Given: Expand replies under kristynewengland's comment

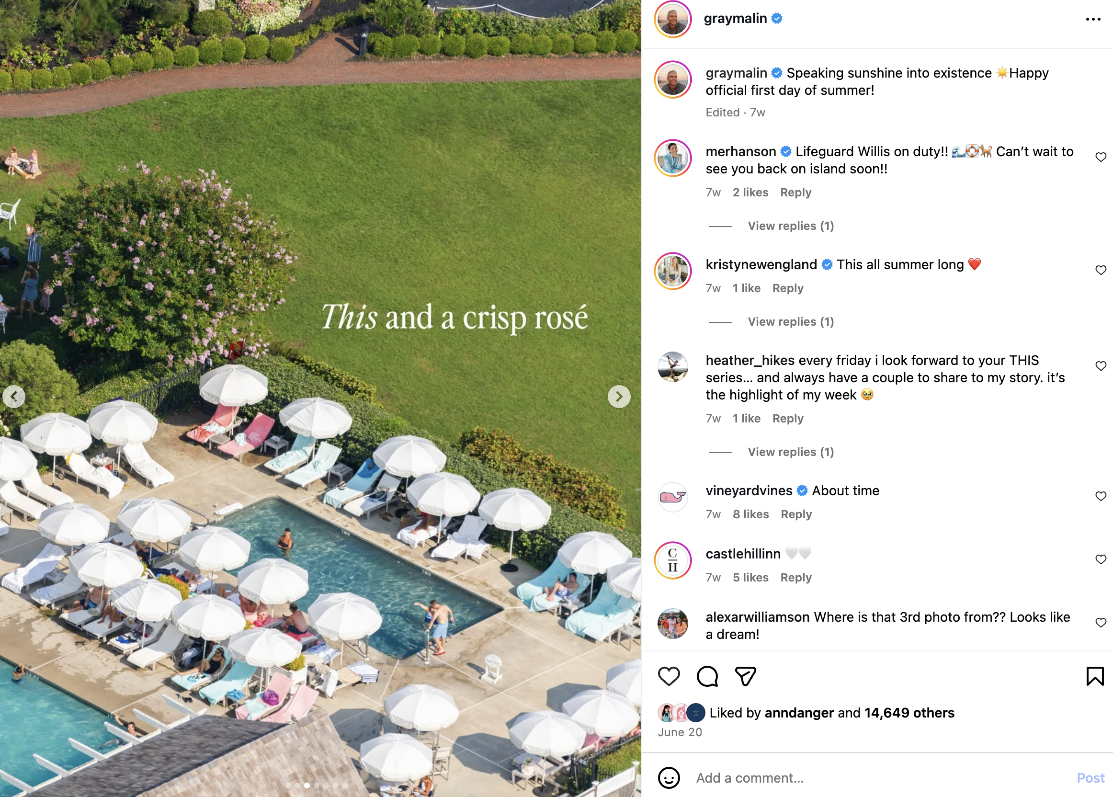Looking at the screenshot, I should (x=791, y=321).
